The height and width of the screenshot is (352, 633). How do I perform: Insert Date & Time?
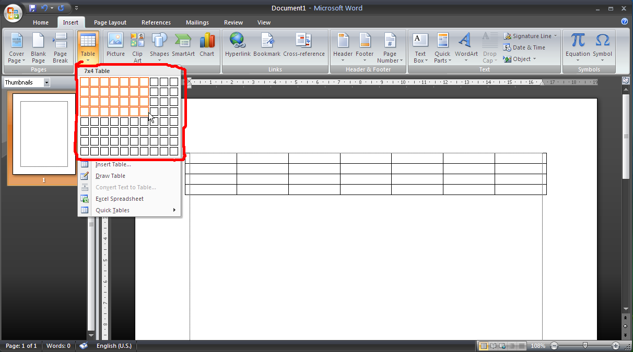[x=524, y=47]
